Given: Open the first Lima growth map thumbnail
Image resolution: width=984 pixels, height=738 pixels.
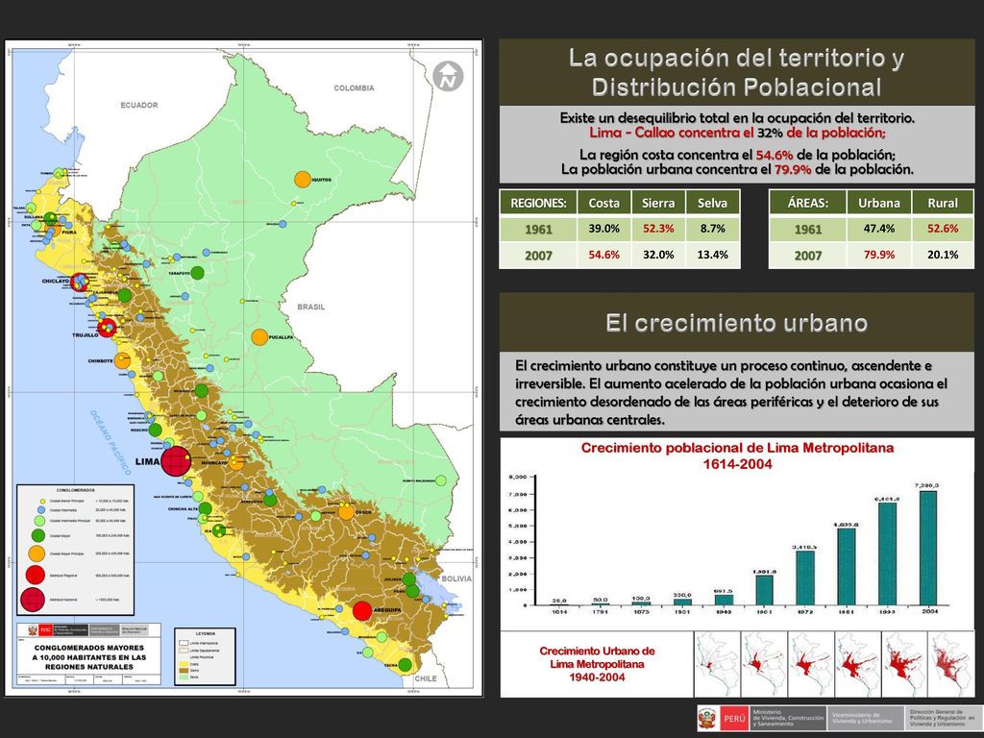Looking at the screenshot, I should pos(717,664).
